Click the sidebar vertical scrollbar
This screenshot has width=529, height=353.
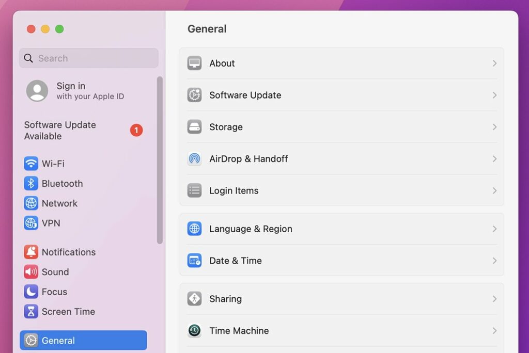160,160
